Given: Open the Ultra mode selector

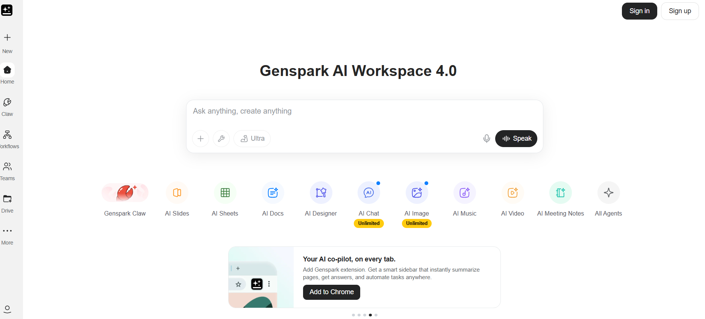Looking at the screenshot, I should (x=252, y=138).
